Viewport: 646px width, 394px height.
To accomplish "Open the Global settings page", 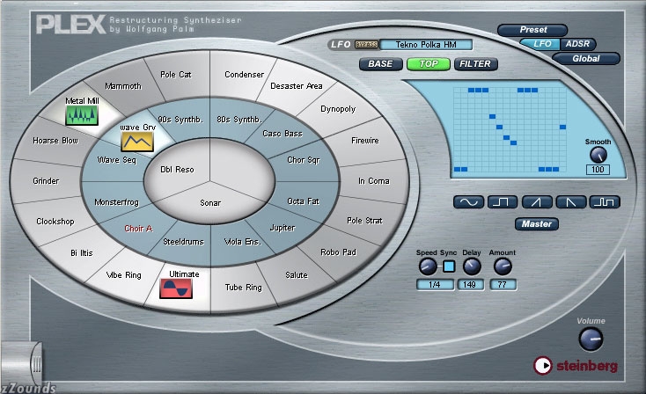I will 586,59.
